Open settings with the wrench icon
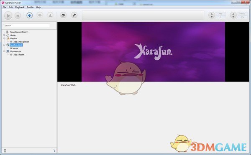This screenshot has height=155, width=251. (x=74, y=15)
